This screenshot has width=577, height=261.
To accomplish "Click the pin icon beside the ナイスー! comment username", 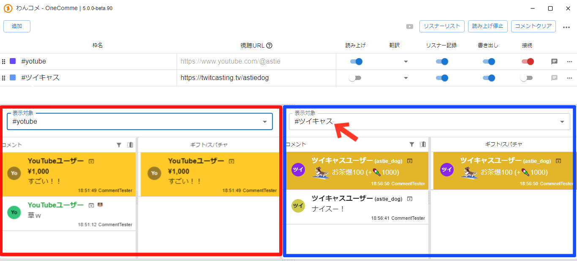I will (409, 199).
